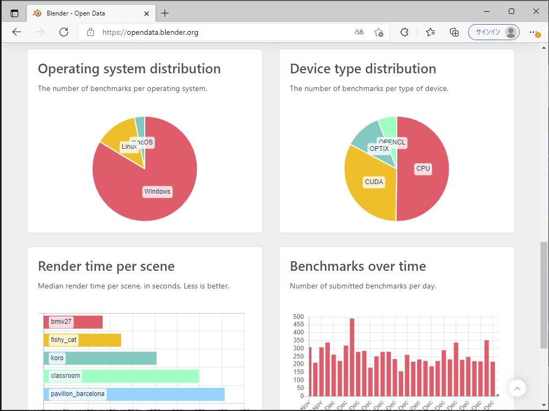
Task: Click the vertical scrollbar thumb
Action: tap(544, 295)
